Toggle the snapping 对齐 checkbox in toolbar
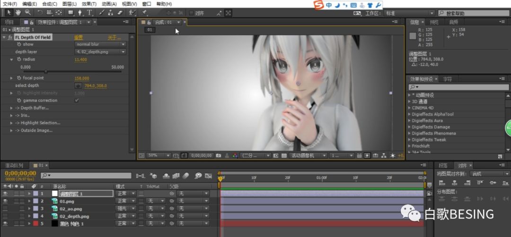Image resolution: width=511 pixels, height=237 pixels. pyautogui.click(x=191, y=13)
